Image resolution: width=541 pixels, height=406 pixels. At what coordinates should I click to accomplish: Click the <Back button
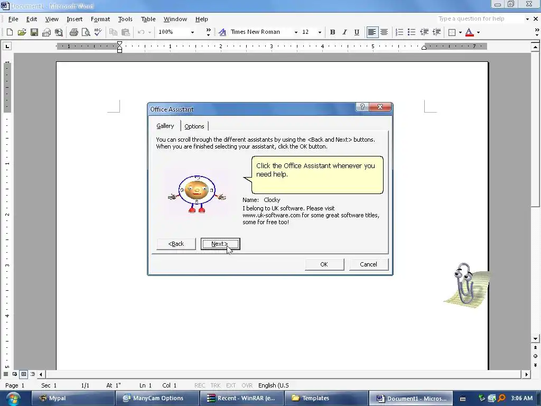(176, 244)
